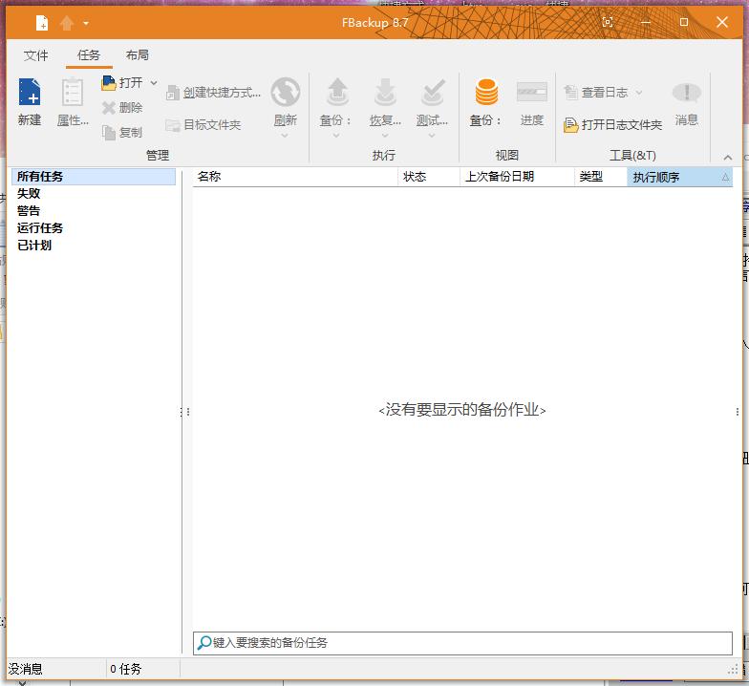
Task: Click the left panel splitter handle dots
Action: (185, 412)
